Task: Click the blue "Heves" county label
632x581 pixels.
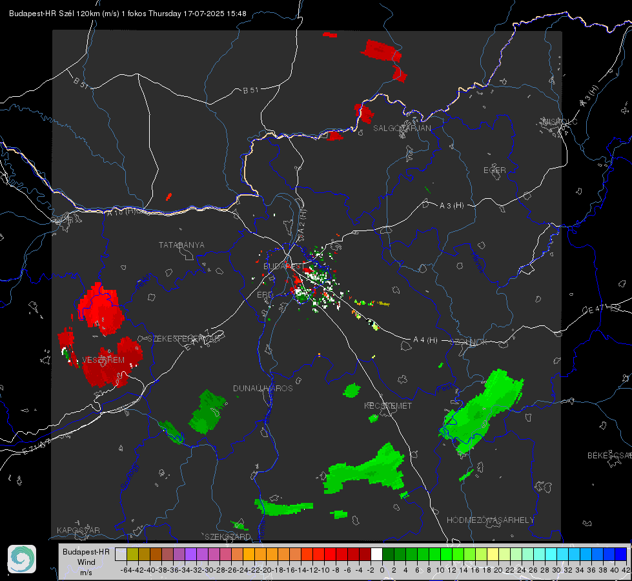Action: [478, 262]
